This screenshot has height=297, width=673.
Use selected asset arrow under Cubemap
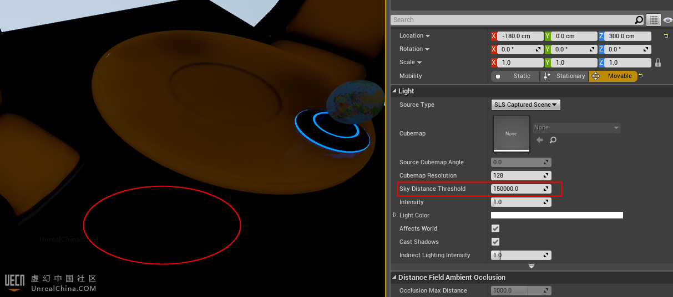(540, 140)
